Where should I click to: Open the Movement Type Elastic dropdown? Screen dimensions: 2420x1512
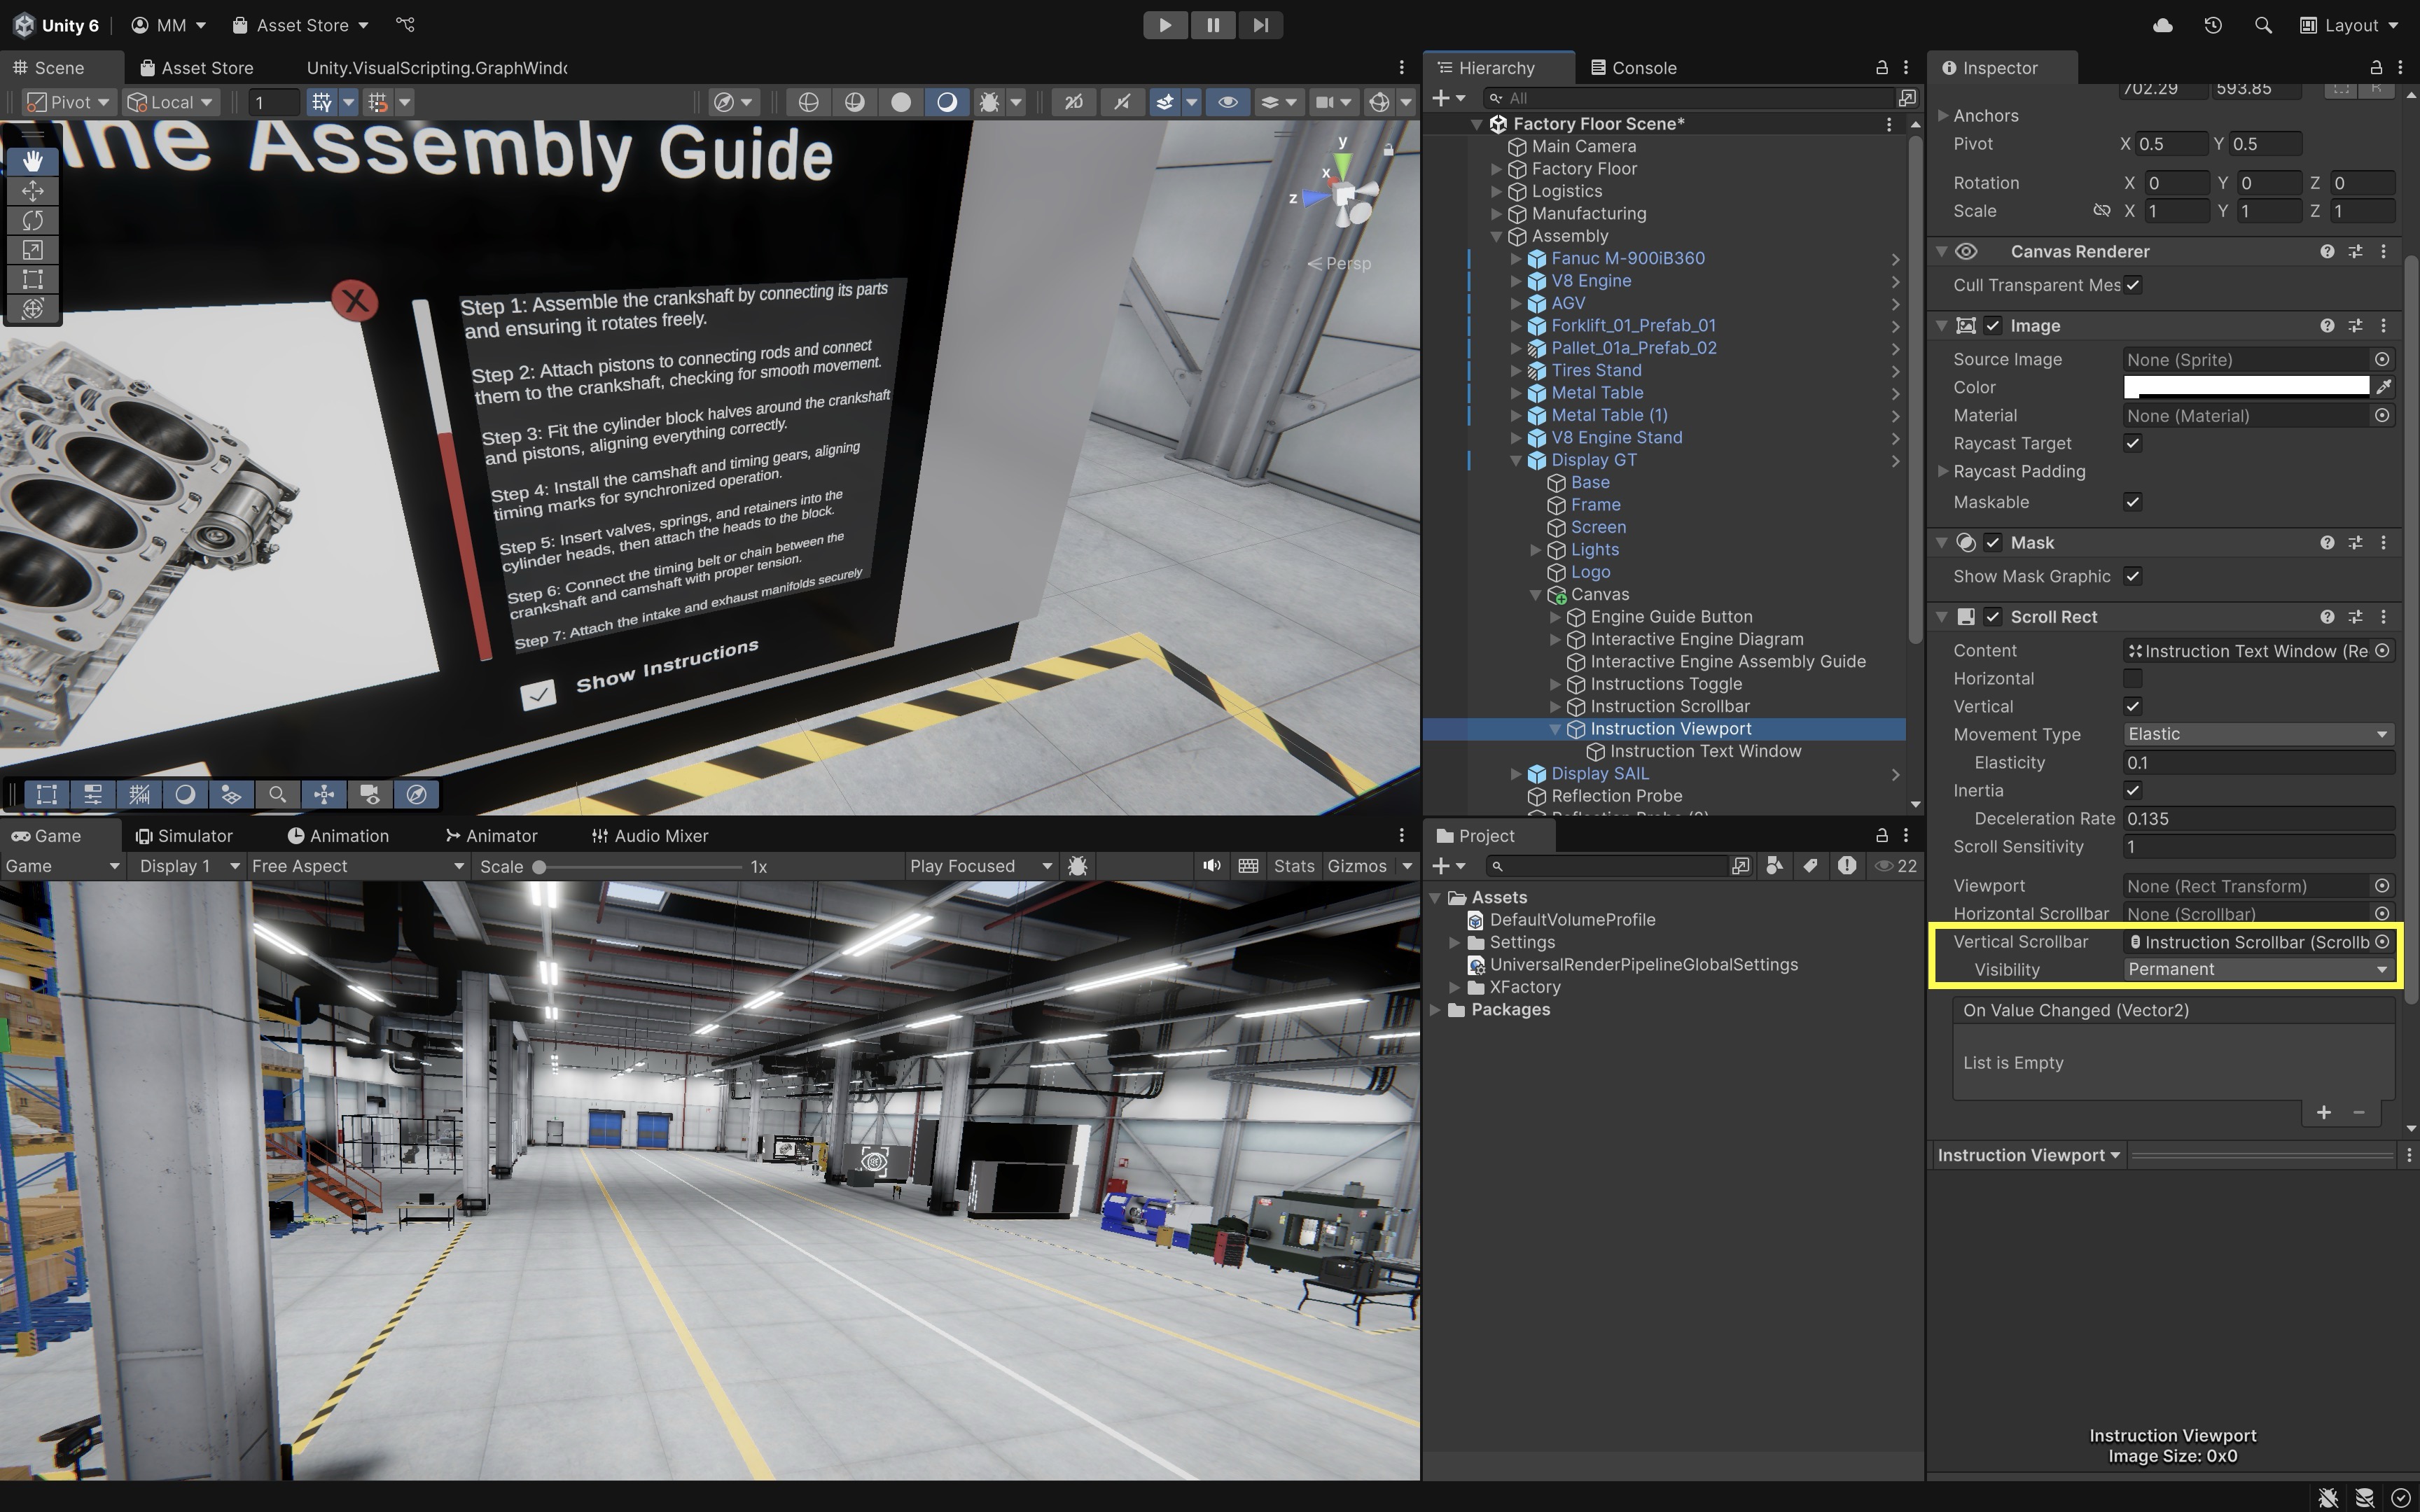(x=2257, y=734)
